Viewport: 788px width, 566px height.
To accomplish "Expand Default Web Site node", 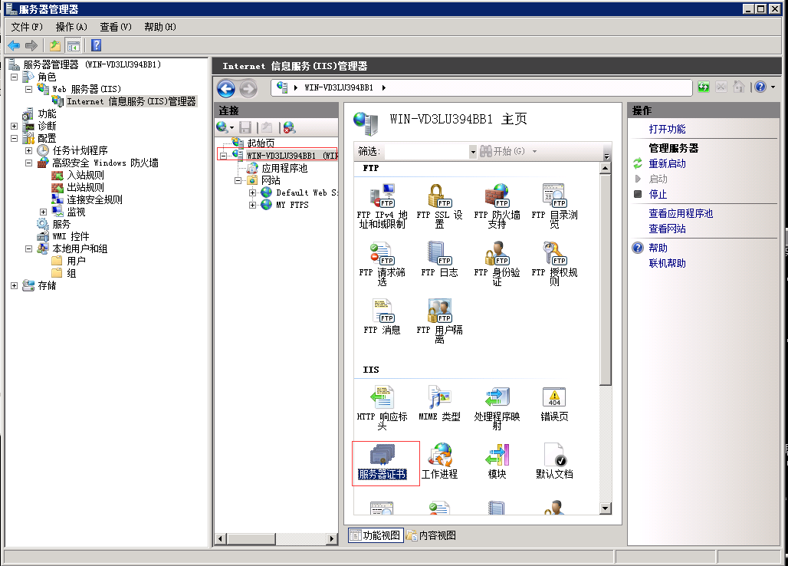I will pos(253,193).
